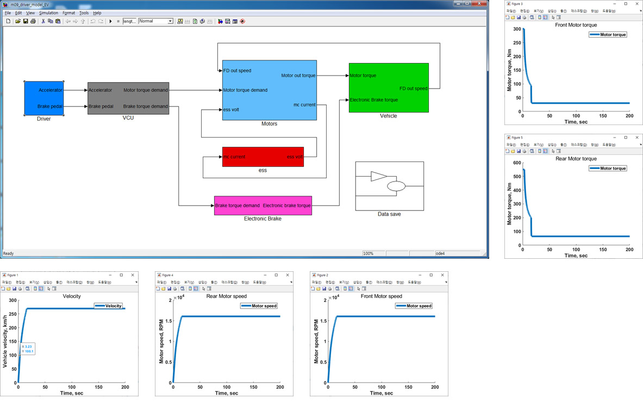
Task: Open the Normal simulation mode dropdown
Action: (x=155, y=21)
